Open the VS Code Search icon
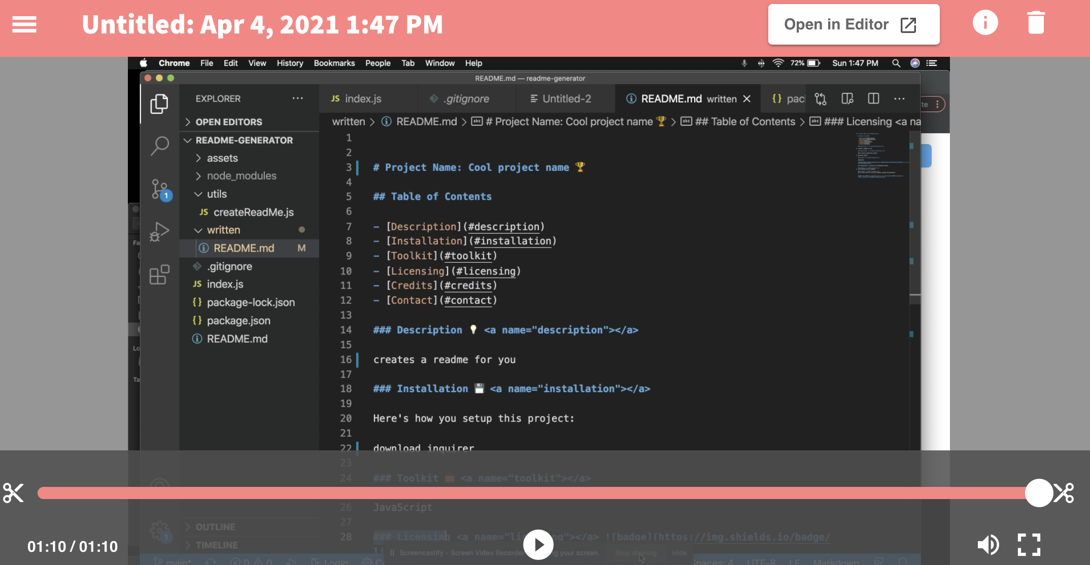1090x565 pixels. point(159,146)
